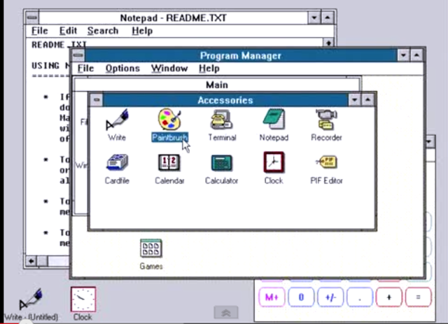This screenshot has height=324, width=448.
Task: Select the Paintbrush palette icon
Action: click(169, 119)
